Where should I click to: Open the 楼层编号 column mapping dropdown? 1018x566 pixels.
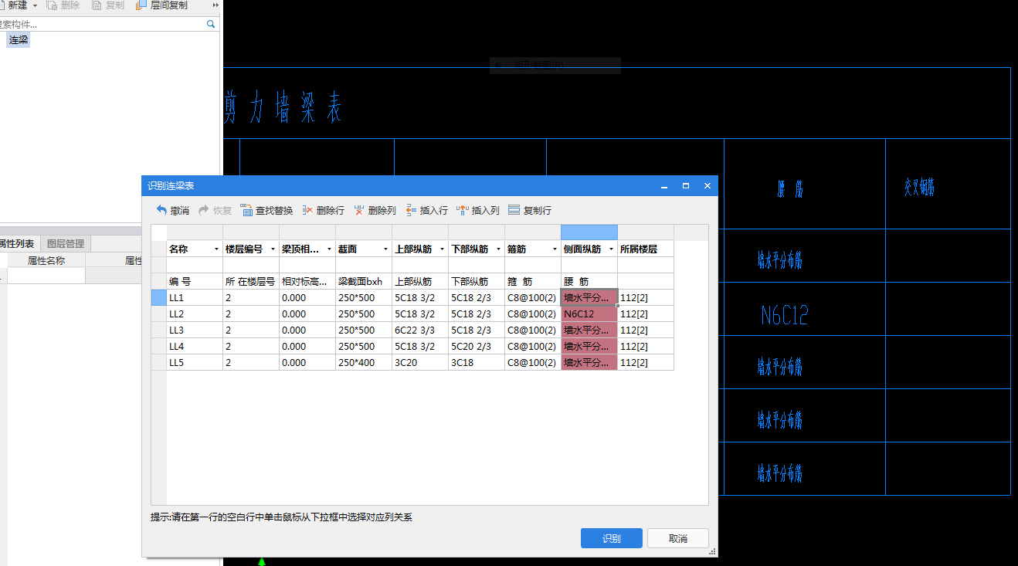point(272,249)
